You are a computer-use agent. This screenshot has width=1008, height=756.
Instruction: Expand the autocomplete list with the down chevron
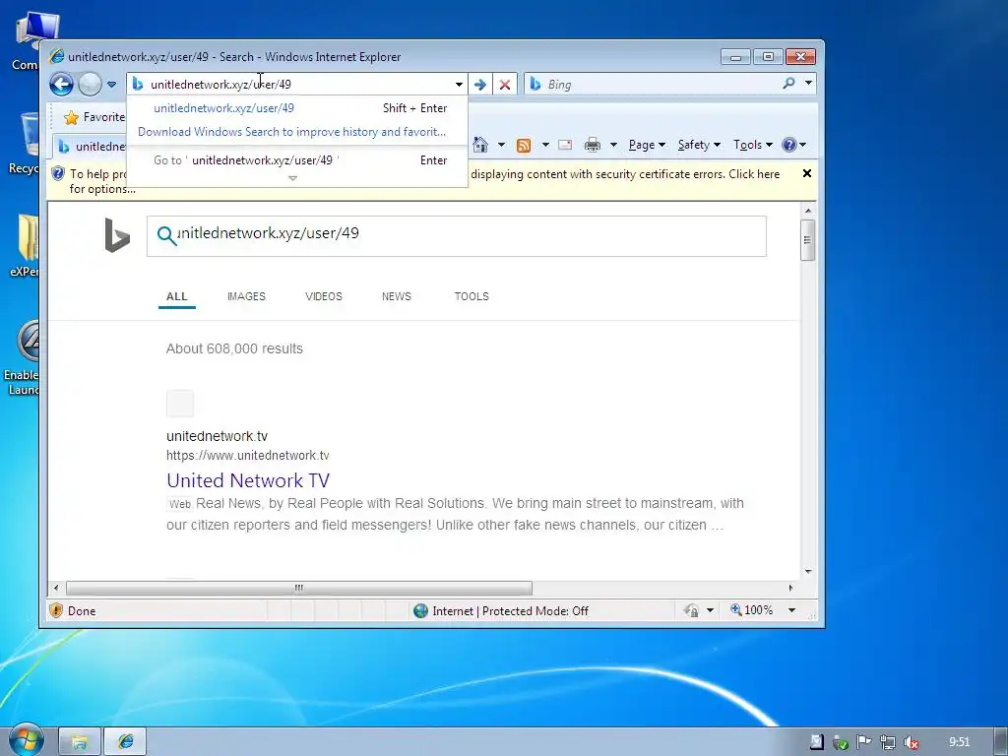(292, 178)
